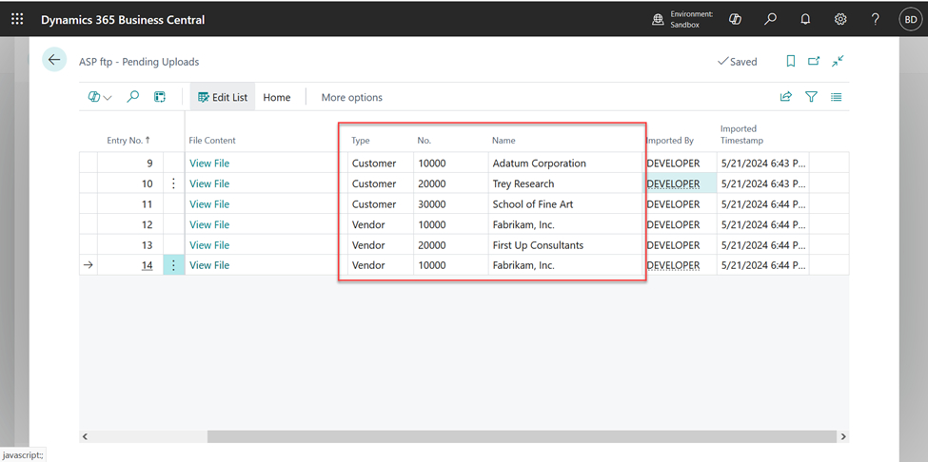Open View File for entry 11
Viewport: 928px width, 462px height.
(209, 204)
